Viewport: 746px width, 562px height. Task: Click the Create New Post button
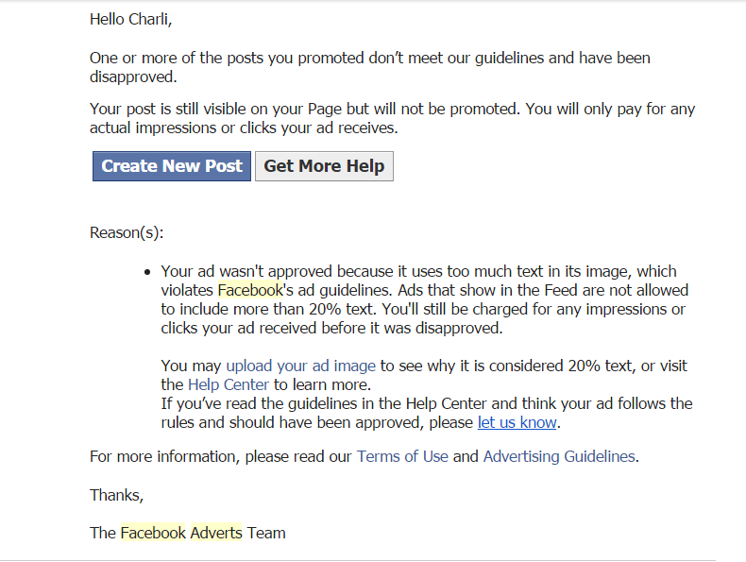click(x=172, y=166)
